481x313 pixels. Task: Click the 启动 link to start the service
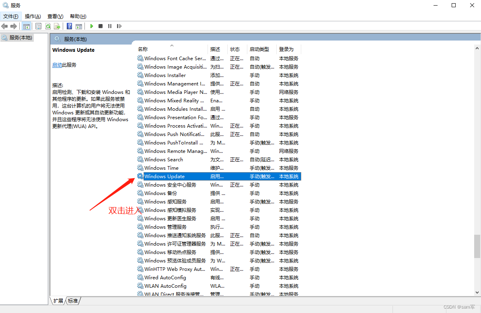tap(57, 65)
